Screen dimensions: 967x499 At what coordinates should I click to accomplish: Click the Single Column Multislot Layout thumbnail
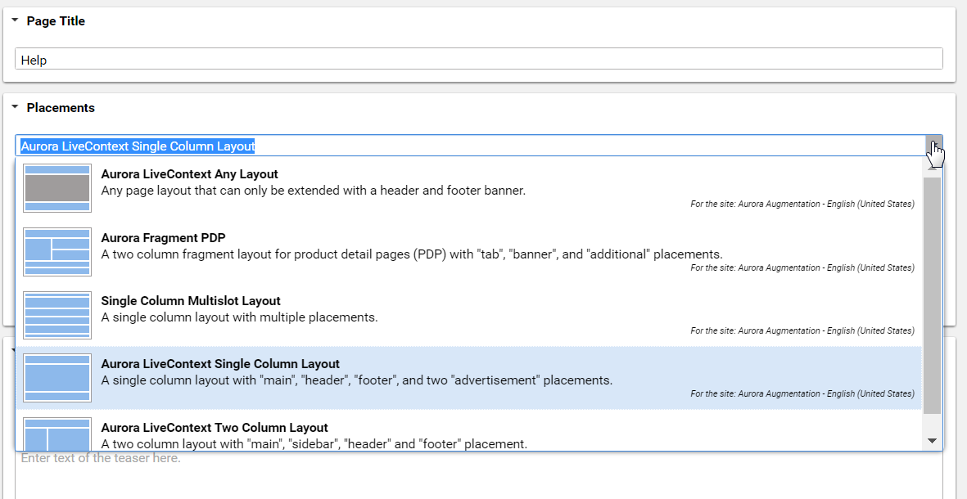click(57, 315)
